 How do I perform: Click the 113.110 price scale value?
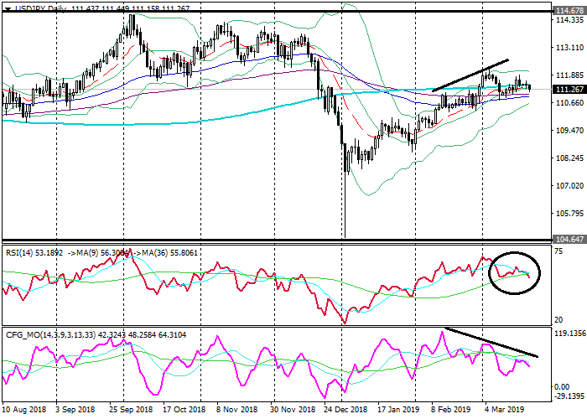(569, 48)
